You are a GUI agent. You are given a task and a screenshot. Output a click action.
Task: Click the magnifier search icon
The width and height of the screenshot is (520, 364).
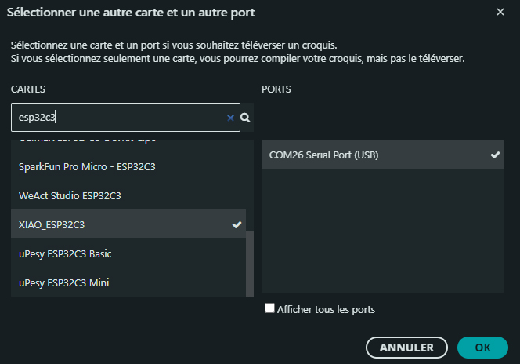[245, 118]
